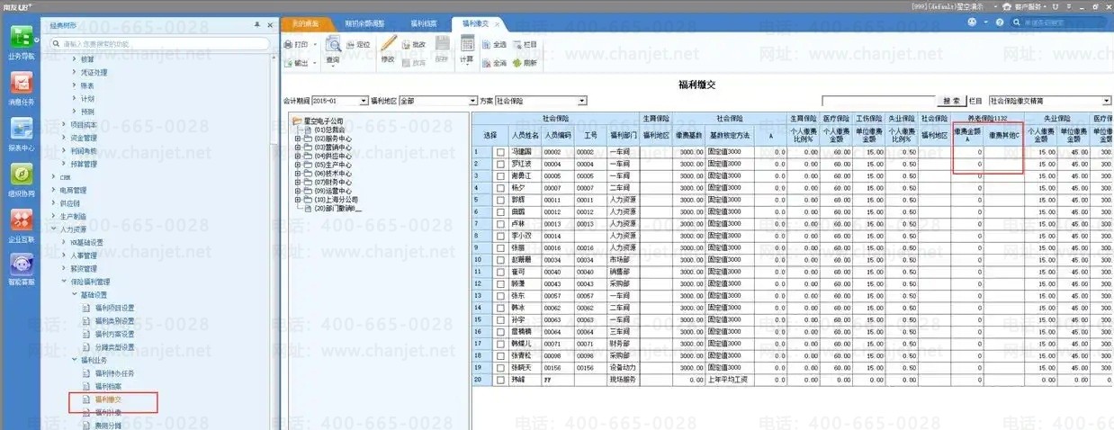Screen dimensions: 1114x430
Task: Open the 报表中心 sidebar icon
Action: (22, 130)
